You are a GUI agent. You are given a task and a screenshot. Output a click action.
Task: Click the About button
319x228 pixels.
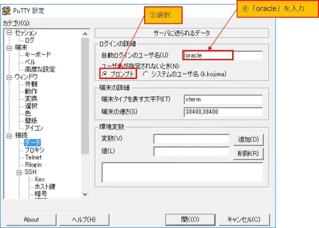click(31, 220)
